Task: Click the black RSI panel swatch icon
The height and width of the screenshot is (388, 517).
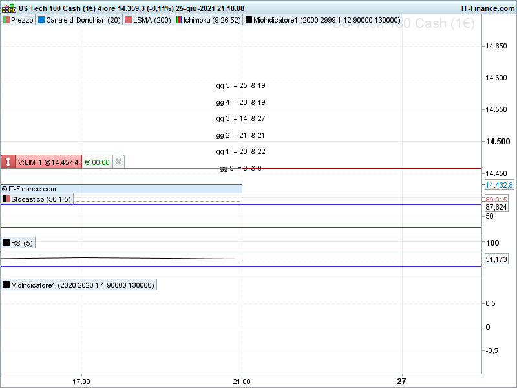Action: click(6, 242)
